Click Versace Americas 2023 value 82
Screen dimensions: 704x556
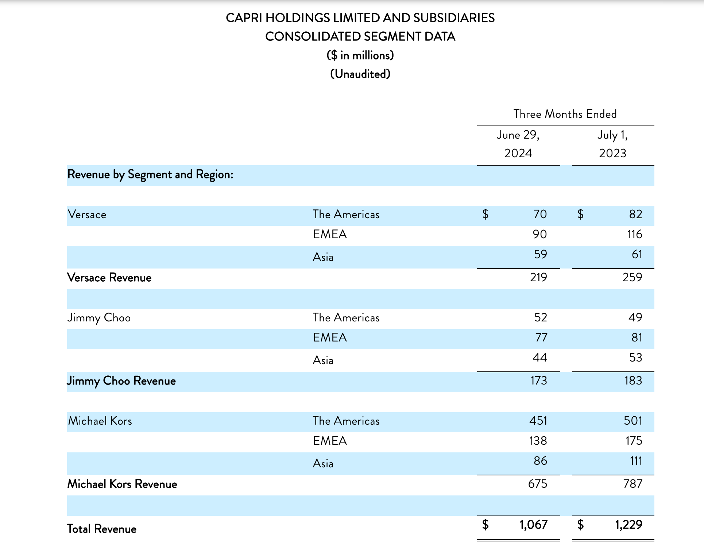(635, 214)
